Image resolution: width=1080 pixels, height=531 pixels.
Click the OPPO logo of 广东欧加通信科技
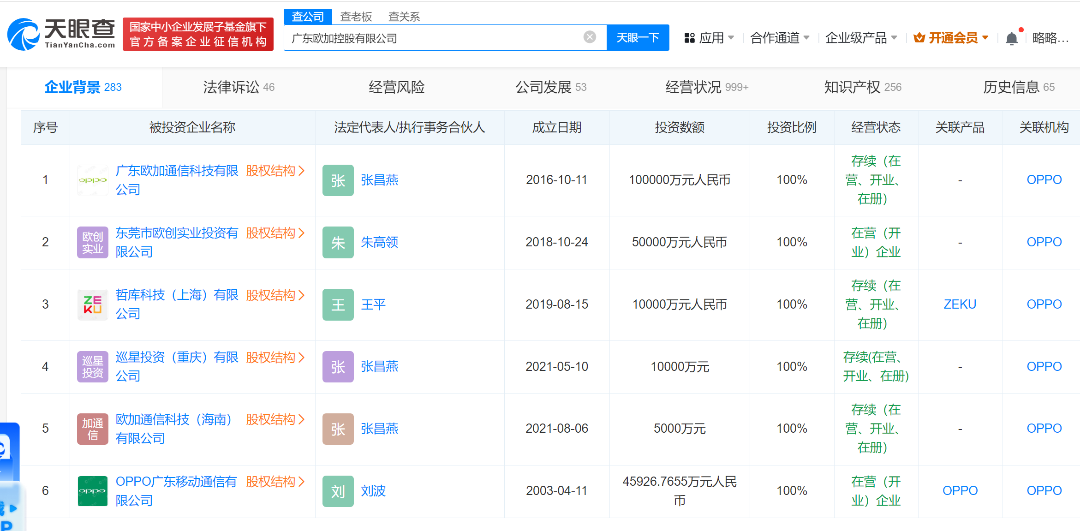click(x=93, y=180)
